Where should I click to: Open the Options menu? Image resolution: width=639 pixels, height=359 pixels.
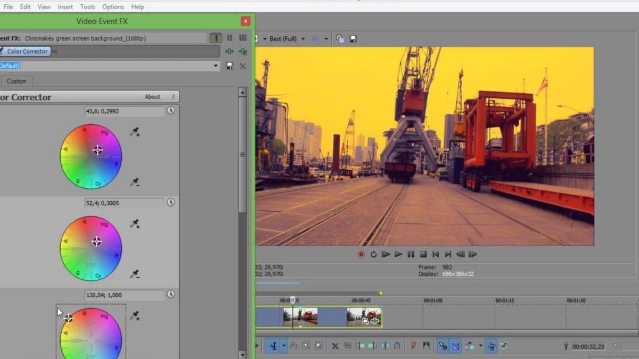[113, 6]
